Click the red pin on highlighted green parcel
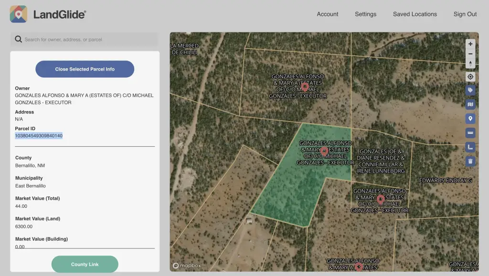This screenshot has height=276, width=489. (x=324, y=151)
